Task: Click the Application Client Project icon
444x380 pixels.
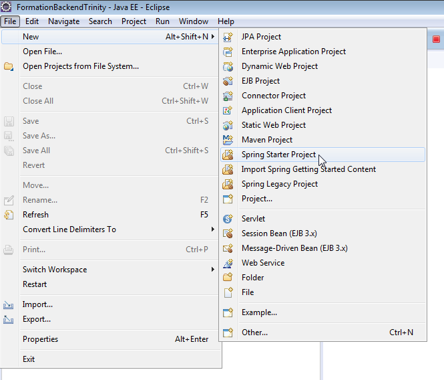Action: [x=228, y=110]
